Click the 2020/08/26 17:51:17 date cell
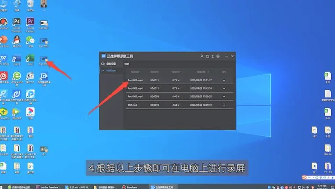335x189 pixels. click(x=201, y=80)
